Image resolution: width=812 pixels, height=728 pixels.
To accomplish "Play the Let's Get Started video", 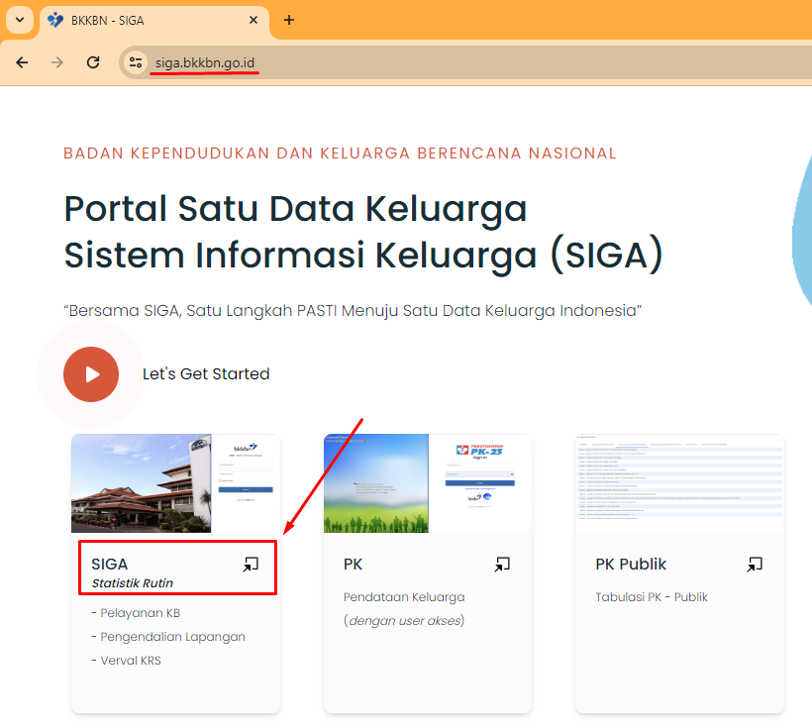I will 91,374.
